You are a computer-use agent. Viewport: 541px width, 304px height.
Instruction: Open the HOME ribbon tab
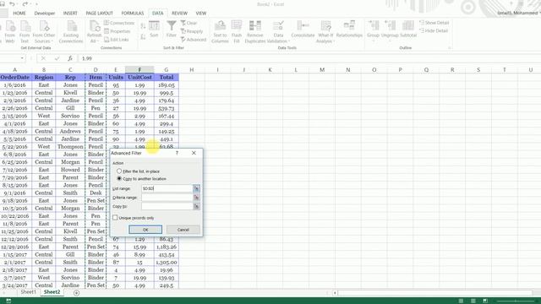pos(19,14)
